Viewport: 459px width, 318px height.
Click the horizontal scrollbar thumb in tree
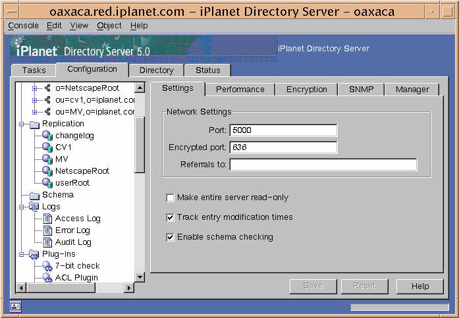point(61,288)
